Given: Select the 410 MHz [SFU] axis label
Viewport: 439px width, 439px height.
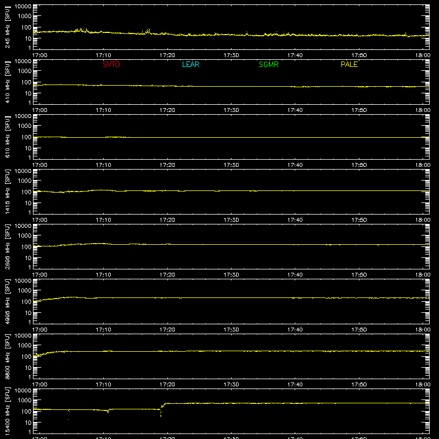Looking at the screenshot, I should pos(7,82).
